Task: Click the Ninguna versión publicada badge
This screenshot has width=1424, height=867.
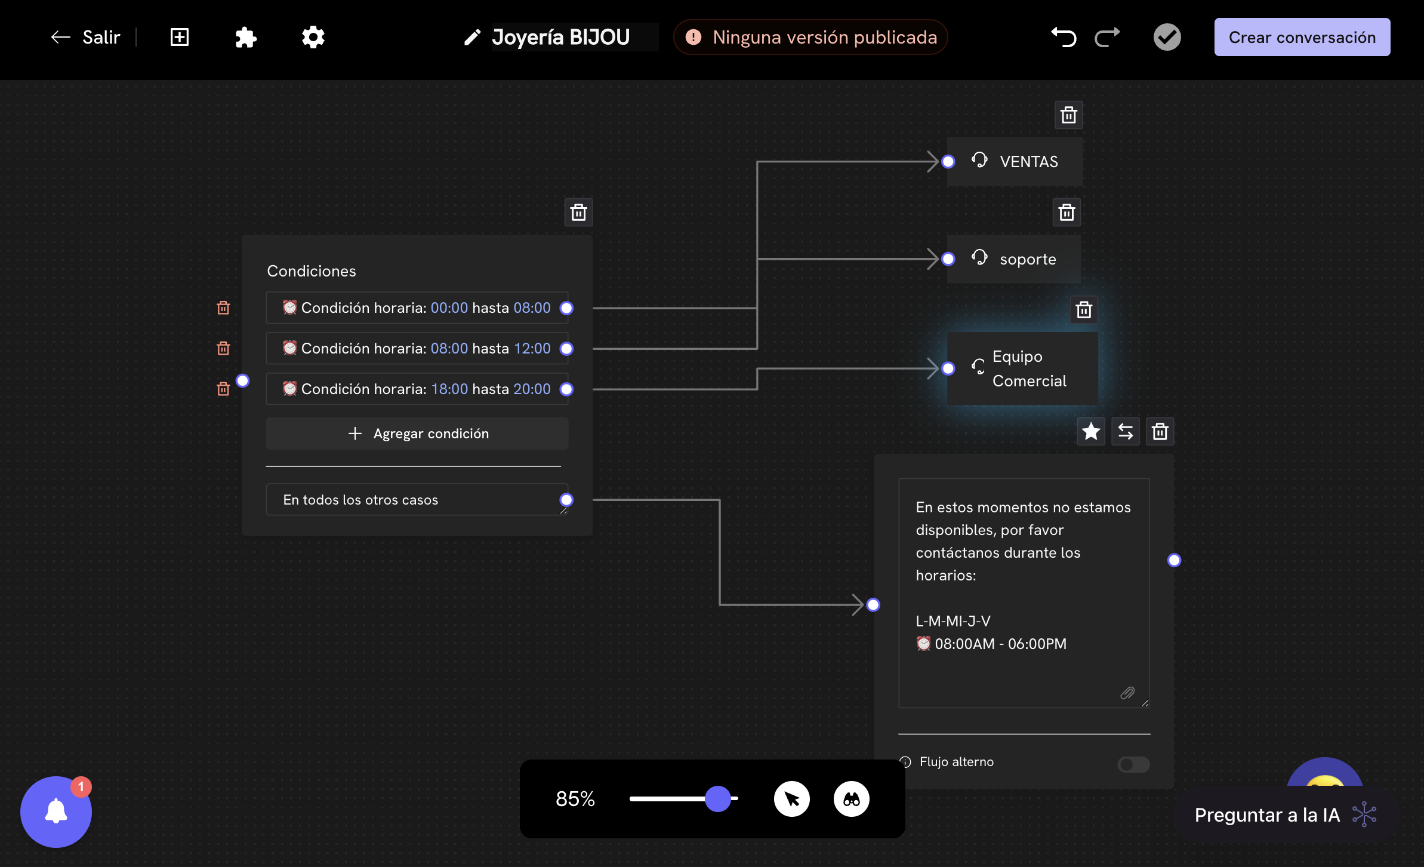Action: pos(810,37)
